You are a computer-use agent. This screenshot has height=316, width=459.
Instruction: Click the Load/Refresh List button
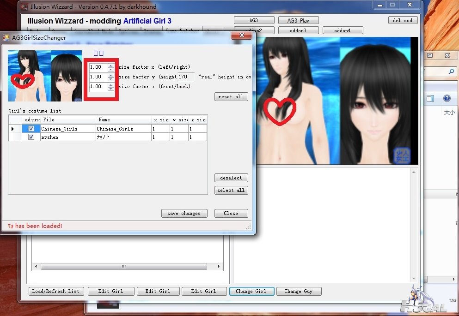56,291
